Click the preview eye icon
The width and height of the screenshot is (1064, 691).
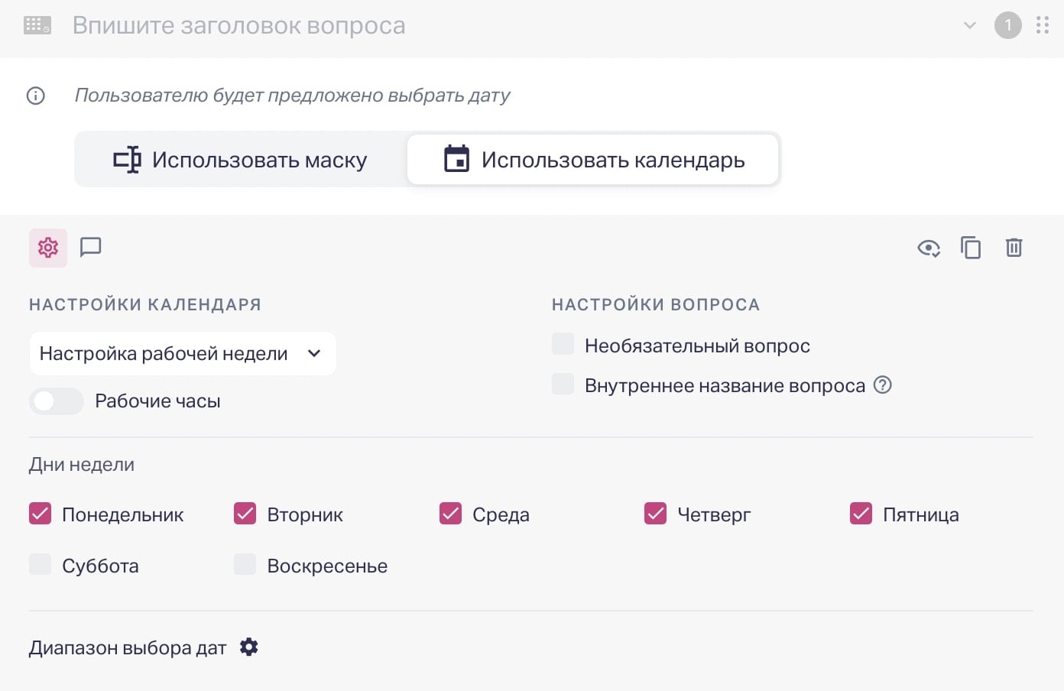[928, 248]
